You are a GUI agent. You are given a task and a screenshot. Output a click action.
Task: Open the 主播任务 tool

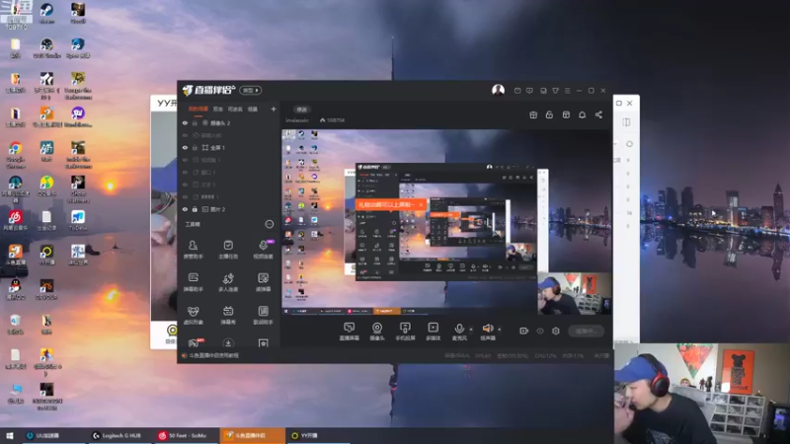point(228,250)
